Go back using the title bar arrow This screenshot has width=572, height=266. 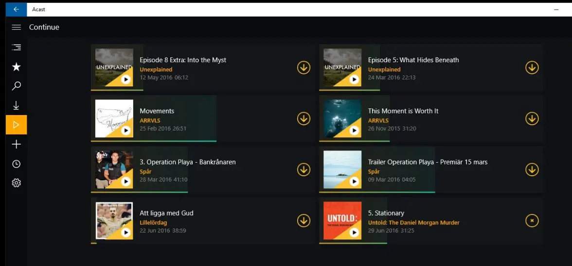pyautogui.click(x=16, y=9)
